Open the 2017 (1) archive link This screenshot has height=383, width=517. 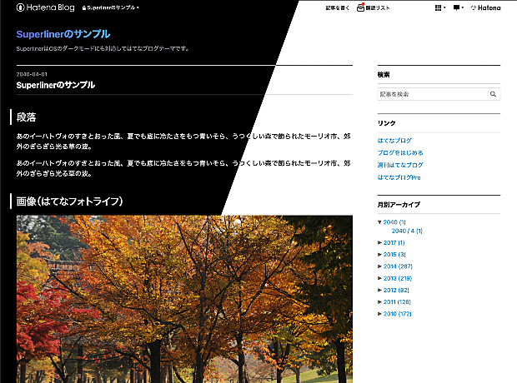pyautogui.click(x=394, y=243)
